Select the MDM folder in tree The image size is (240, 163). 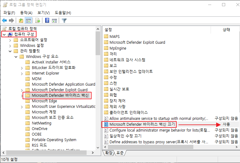point(36,79)
